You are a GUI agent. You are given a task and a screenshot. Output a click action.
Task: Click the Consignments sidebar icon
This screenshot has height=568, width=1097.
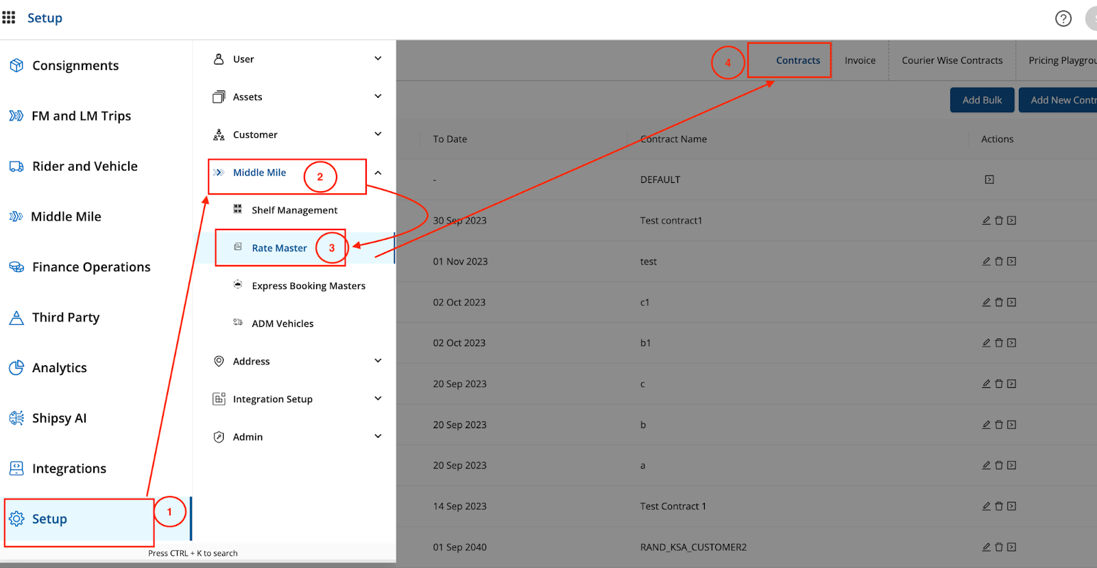click(16, 65)
